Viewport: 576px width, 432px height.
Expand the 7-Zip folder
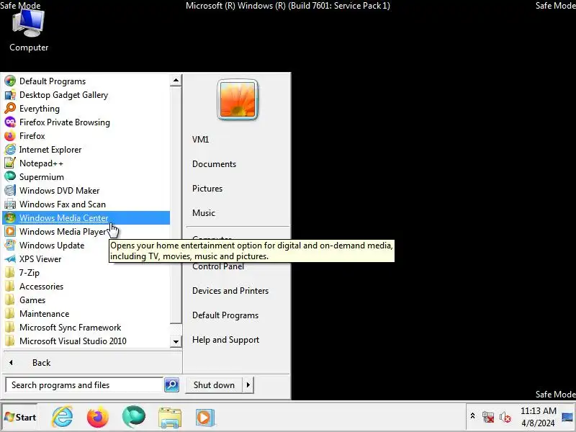86,273
